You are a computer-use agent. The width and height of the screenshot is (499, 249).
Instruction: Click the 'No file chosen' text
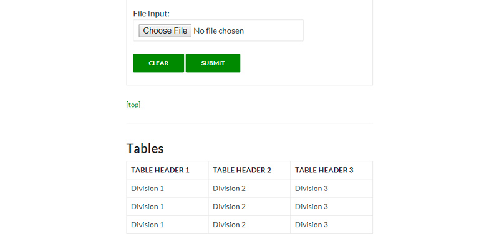point(218,31)
